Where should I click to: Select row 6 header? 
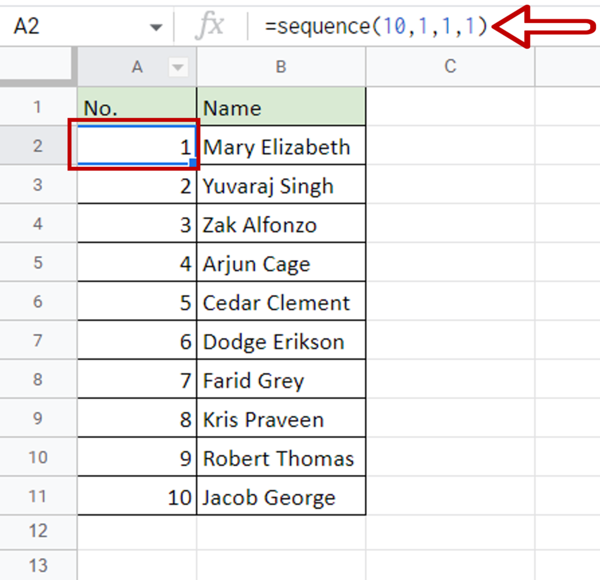(x=37, y=302)
